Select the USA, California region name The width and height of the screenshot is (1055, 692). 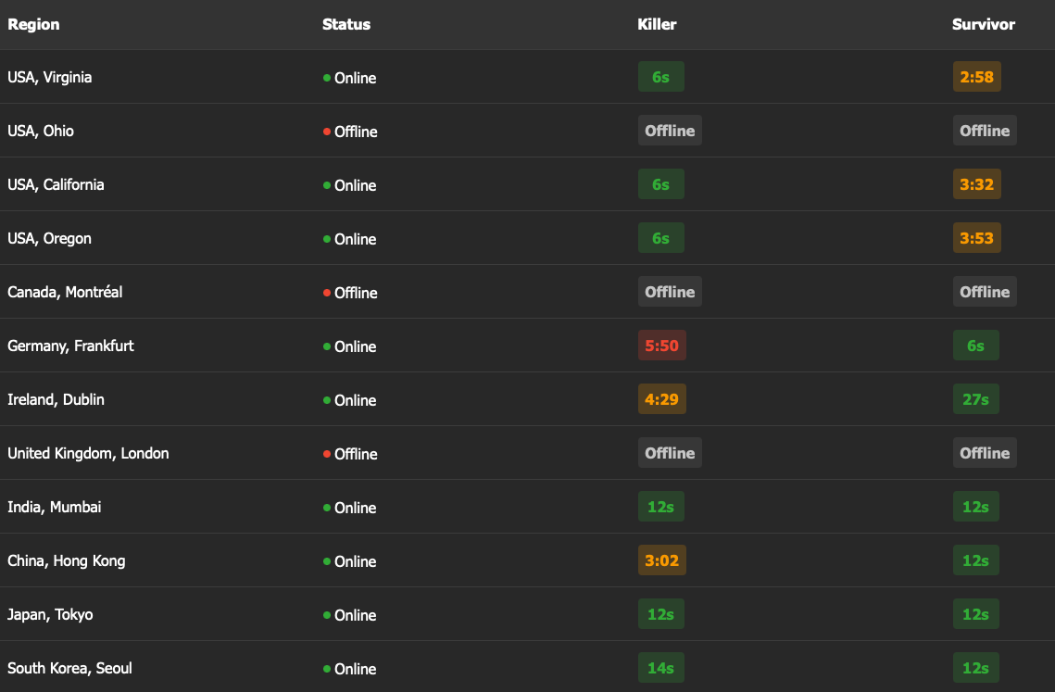pyautogui.click(x=56, y=184)
